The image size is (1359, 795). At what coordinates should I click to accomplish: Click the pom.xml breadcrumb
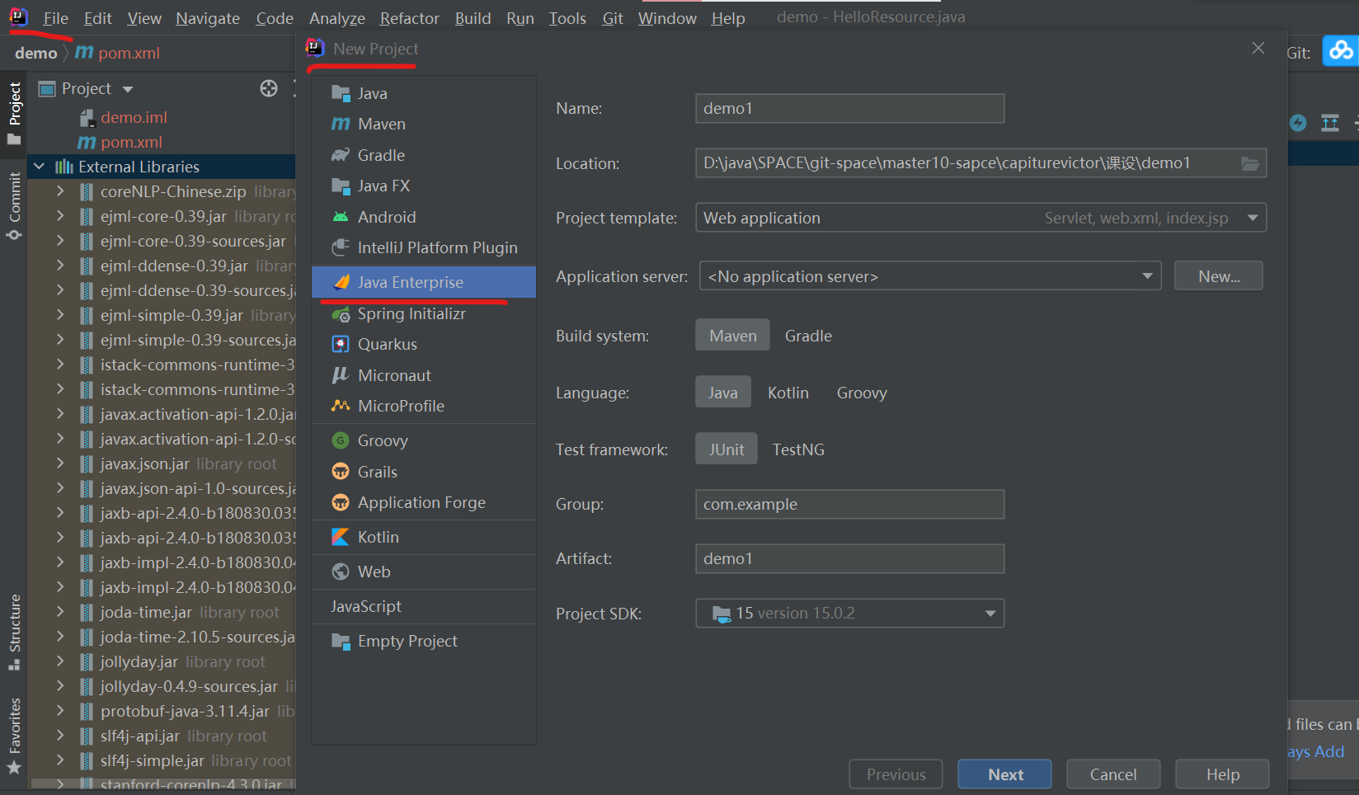(x=118, y=53)
